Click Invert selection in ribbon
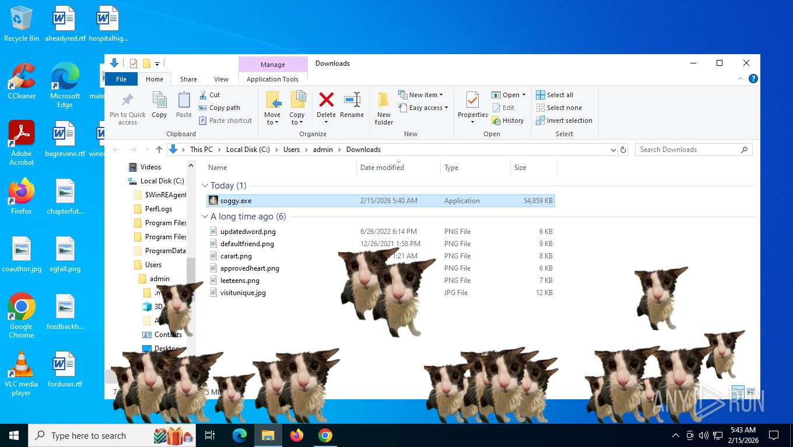793x447 pixels. point(564,120)
